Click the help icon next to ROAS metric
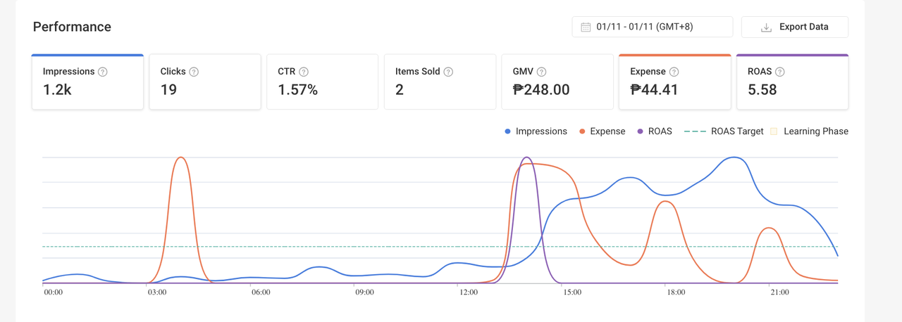Viewport: 902px width, 322px height. coord(779,72)
